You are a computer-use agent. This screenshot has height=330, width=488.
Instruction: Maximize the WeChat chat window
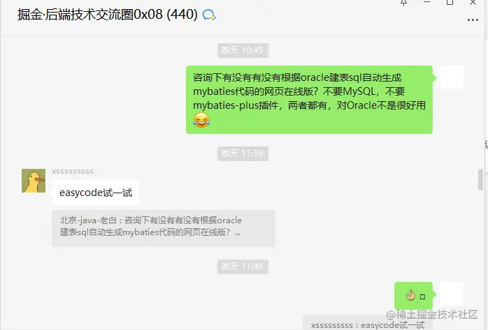pos(450,3)
